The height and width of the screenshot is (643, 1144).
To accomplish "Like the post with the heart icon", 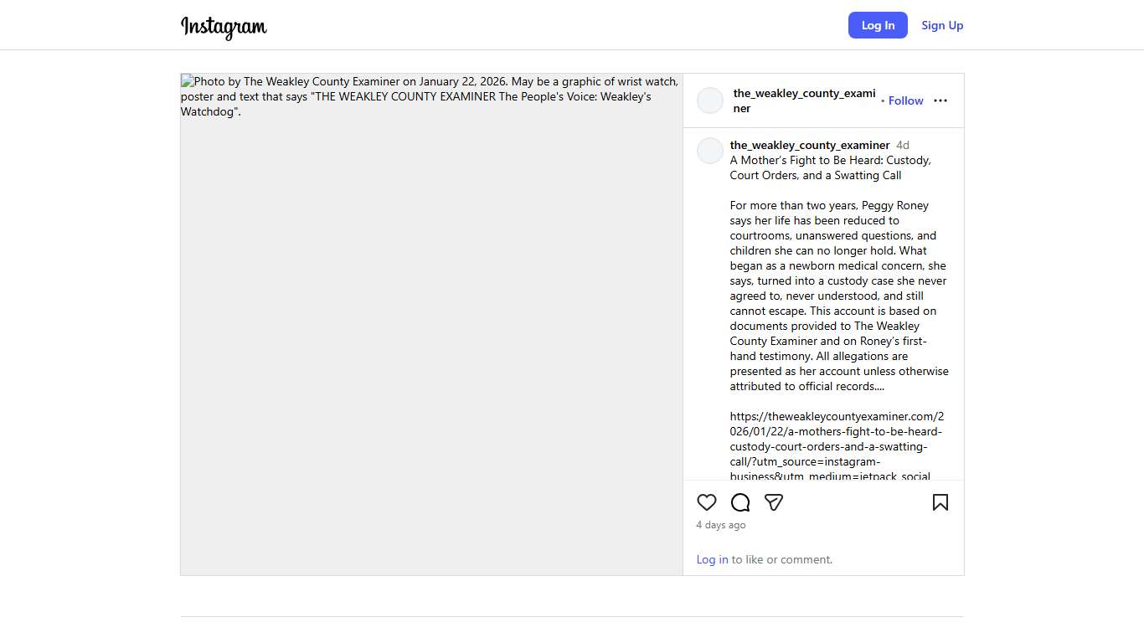I will click(707, 502).
